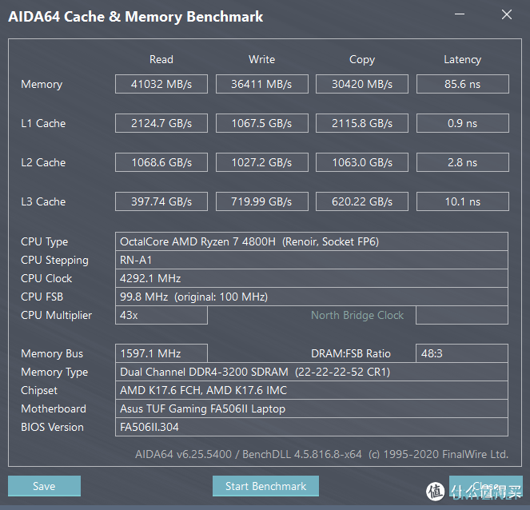Click CPU FSB field 99.8 MHz
Screen dimensions: 530x510
pos(311,297)
